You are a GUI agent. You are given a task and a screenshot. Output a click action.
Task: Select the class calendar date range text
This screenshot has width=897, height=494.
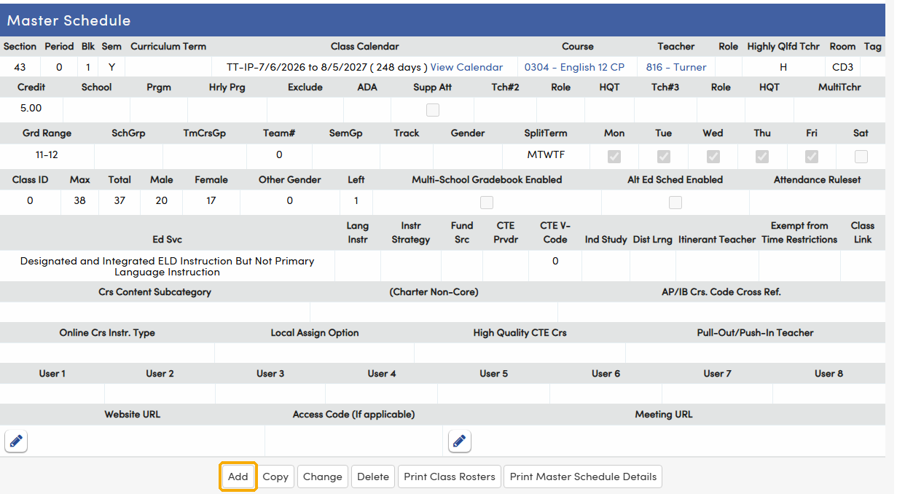(327, 67)
